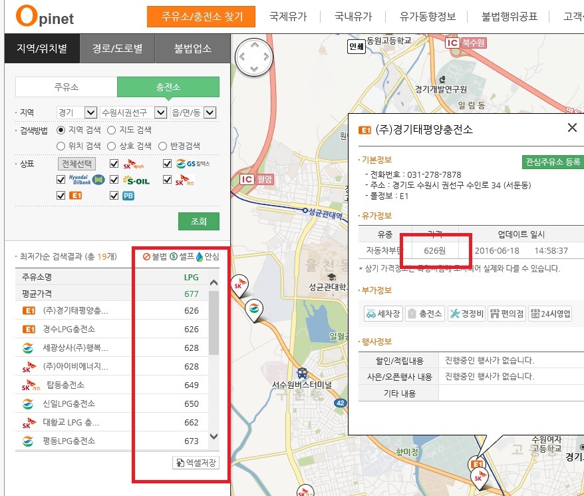This screenshot has width=584, height=496.
Task: Click the 인쇄 print icon on map
Action: (x=357, y=46)
